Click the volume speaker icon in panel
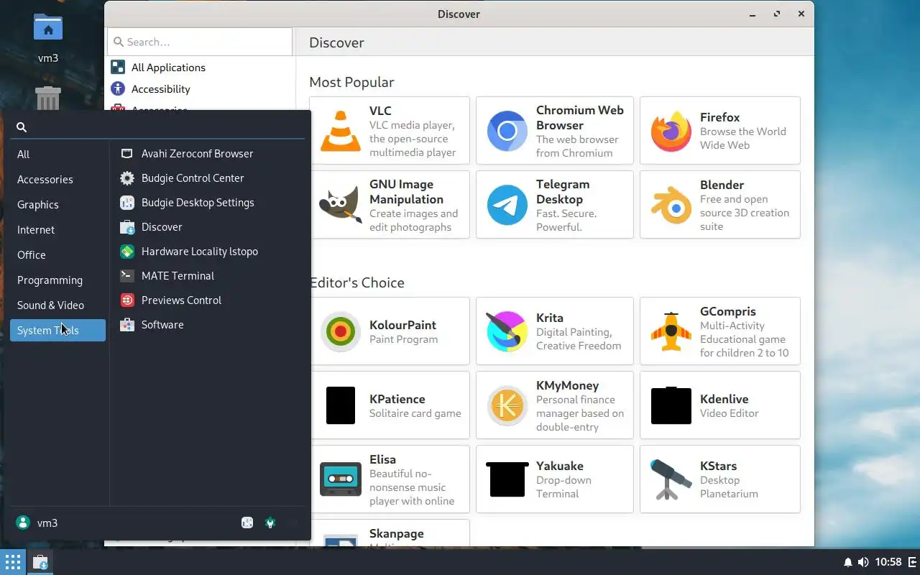Image resolution: width=920 pixels, height=575 pixels. 863,562
